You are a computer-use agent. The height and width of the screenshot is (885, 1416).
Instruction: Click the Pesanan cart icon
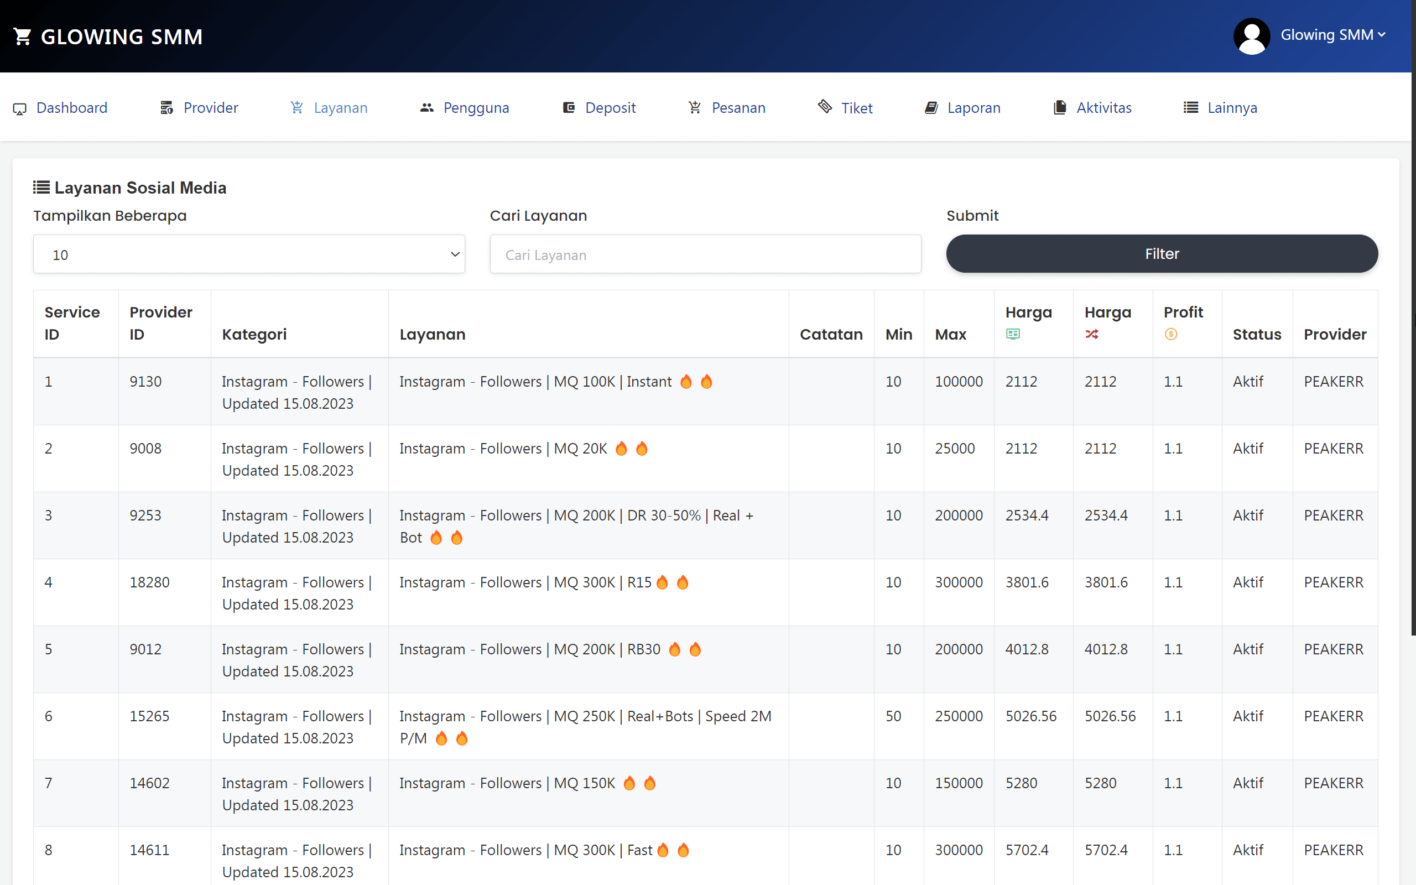[695, 108]
